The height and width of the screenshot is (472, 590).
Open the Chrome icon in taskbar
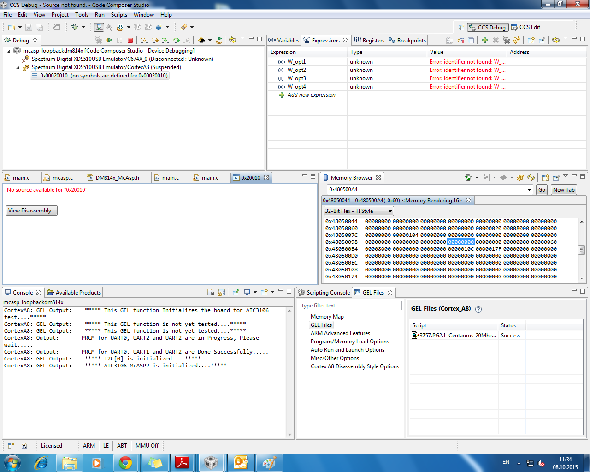(x=125, y=462)
